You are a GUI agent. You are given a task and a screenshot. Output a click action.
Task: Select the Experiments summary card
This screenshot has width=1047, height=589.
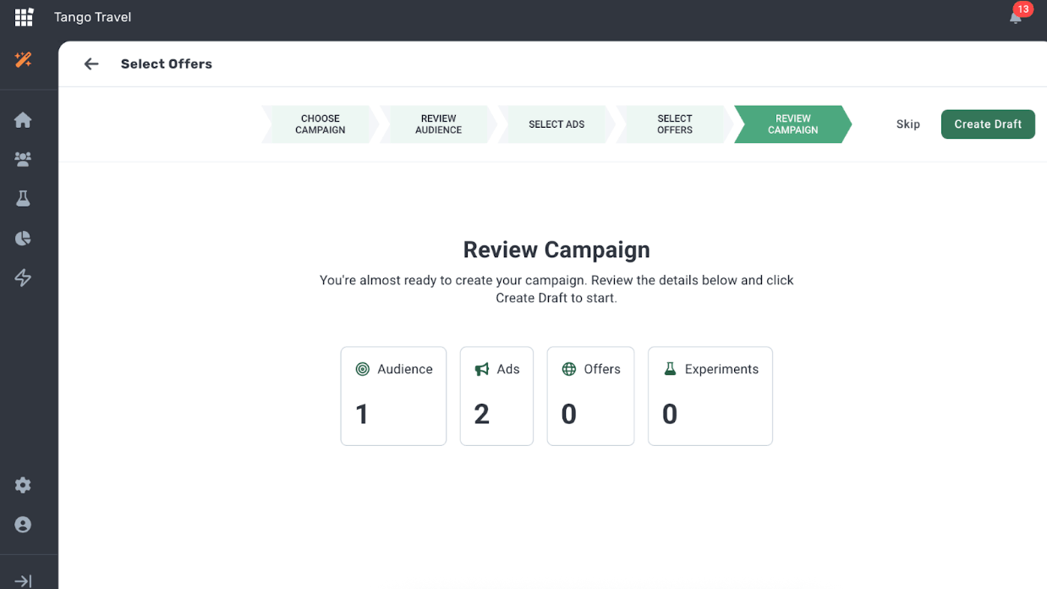[710, 395]
